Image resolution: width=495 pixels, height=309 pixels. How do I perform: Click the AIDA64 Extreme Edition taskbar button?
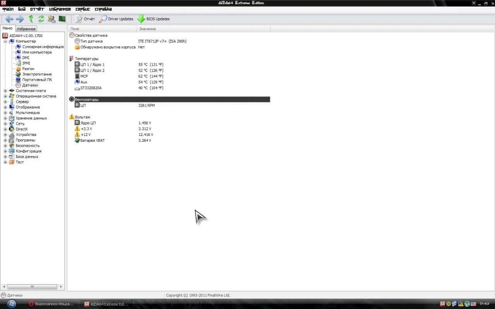coord(107,304)
